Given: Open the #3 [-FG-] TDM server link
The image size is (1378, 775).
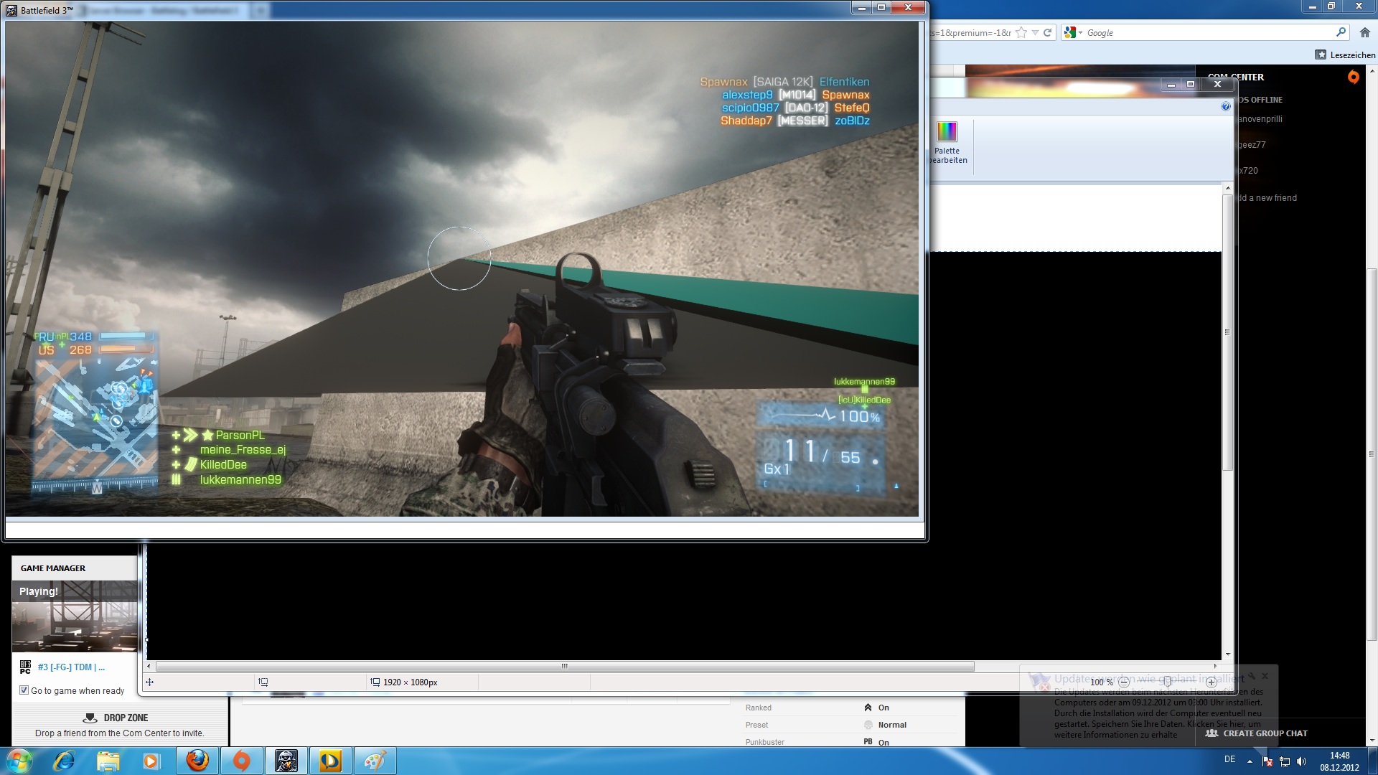Looking at the screenshot, I should [x=71, y=667].
